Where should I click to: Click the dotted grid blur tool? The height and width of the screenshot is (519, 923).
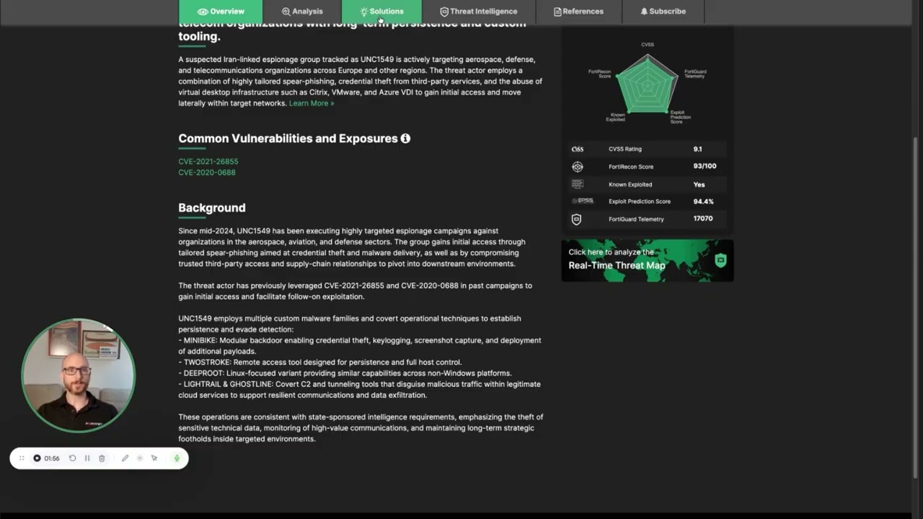(140, 458)
